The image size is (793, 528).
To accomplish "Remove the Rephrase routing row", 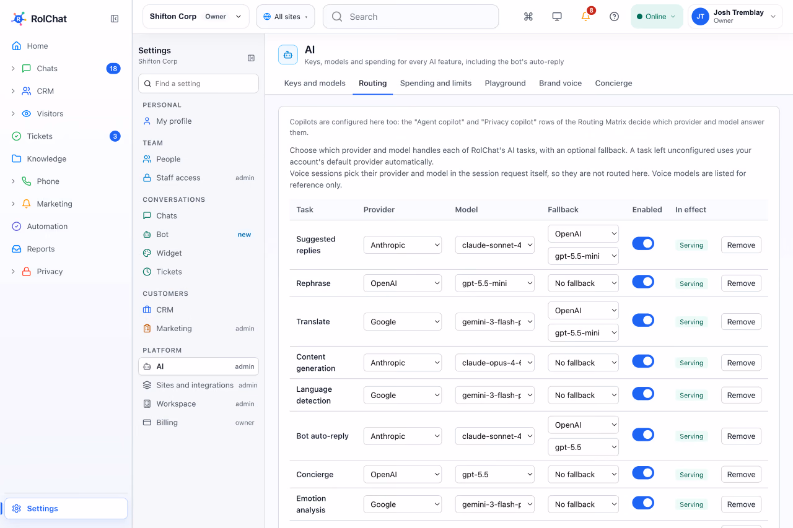I will point(741,283).
